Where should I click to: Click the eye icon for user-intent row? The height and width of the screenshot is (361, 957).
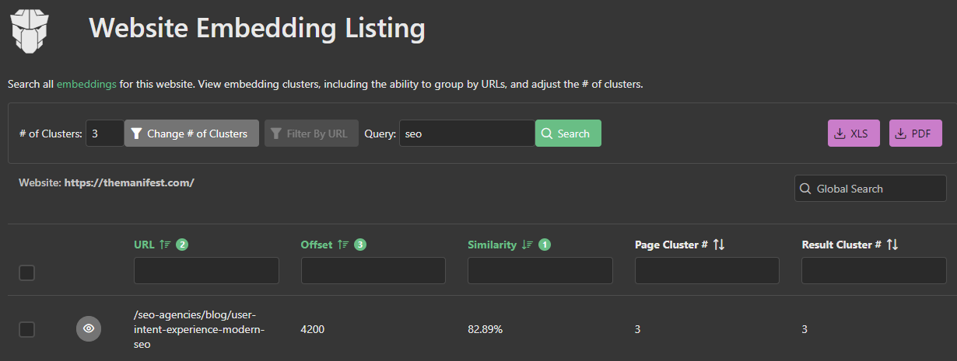pyautogui.click(x=89, y=328)
